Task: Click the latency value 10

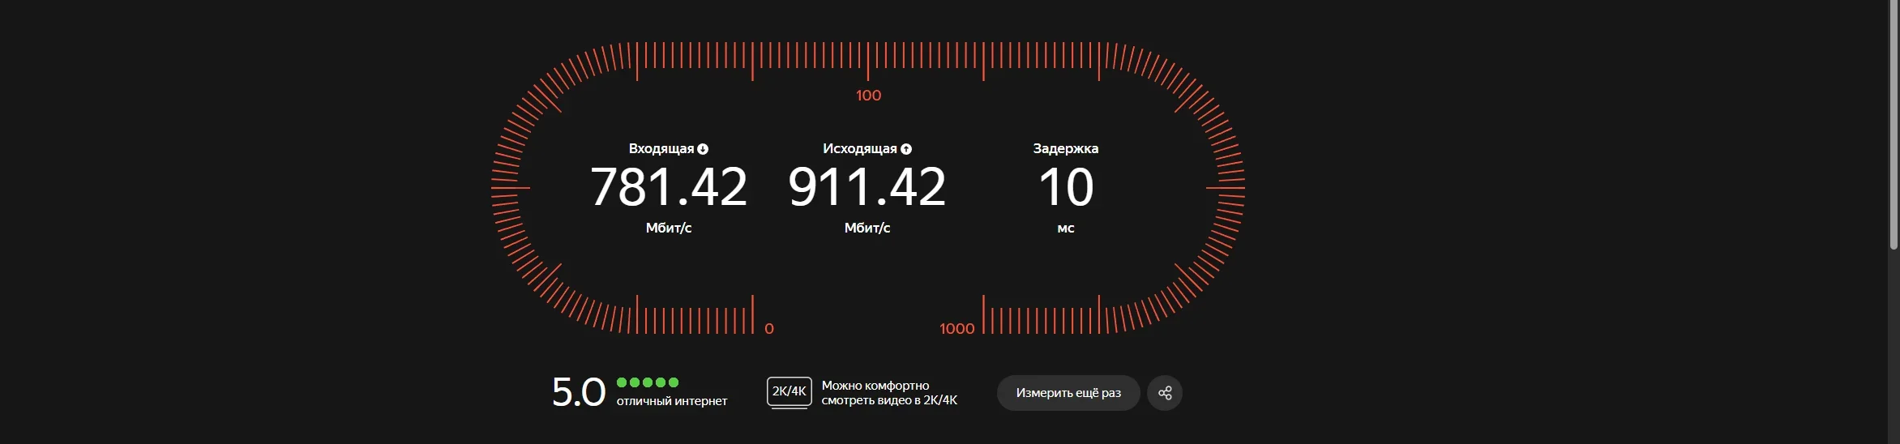Action: click(x=1066, y=187)
